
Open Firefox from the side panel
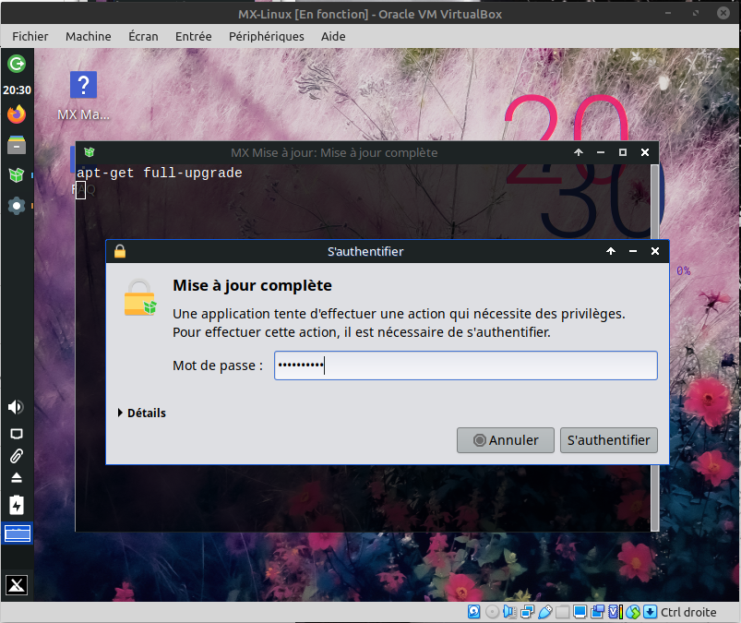tap(17, 114)
